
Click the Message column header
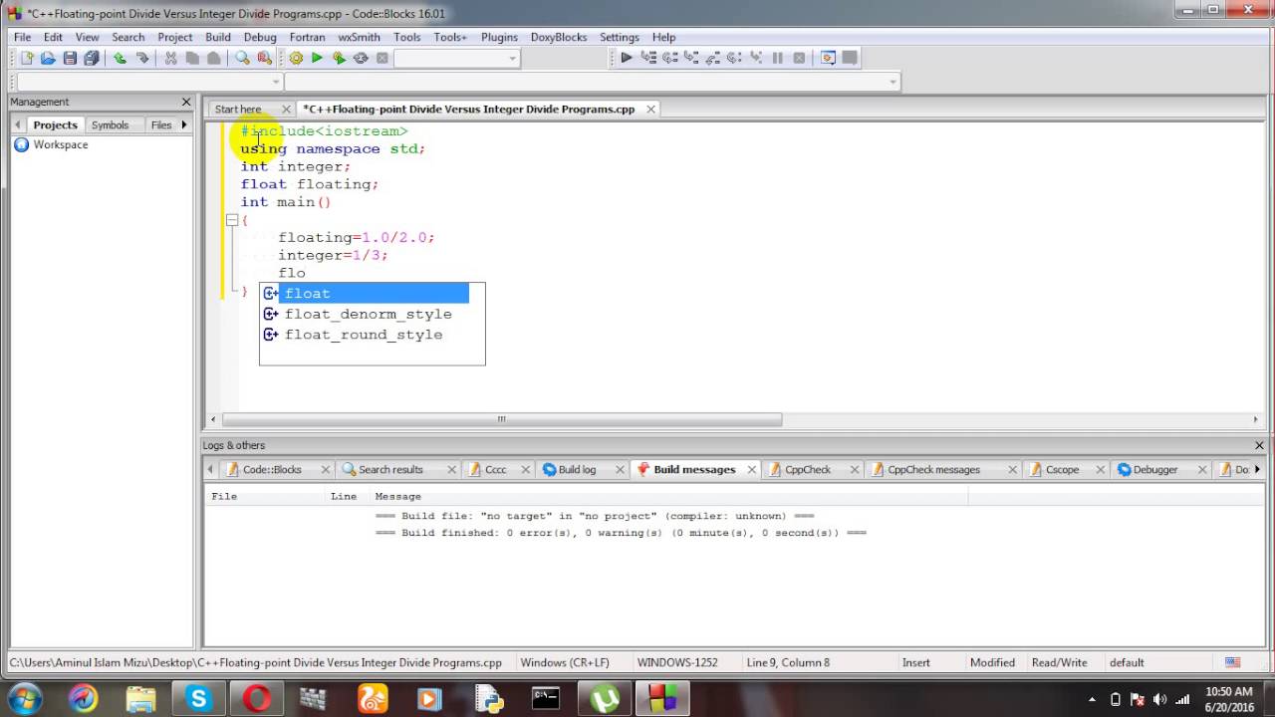pos(397,496)
